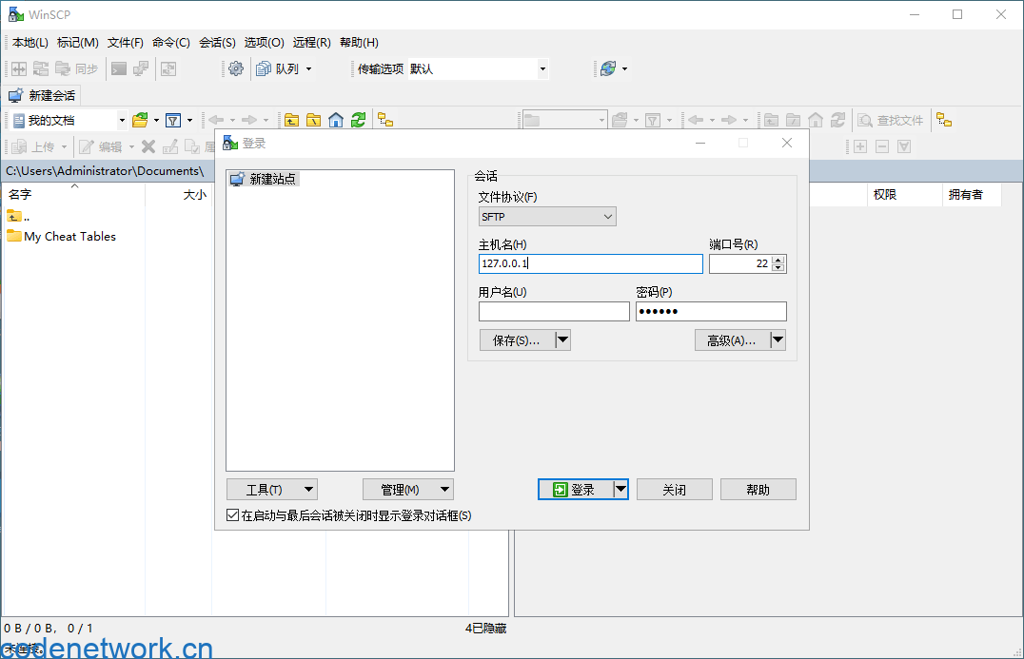
Task: Click the 主机名 host name input field
Action: point(590,263)
